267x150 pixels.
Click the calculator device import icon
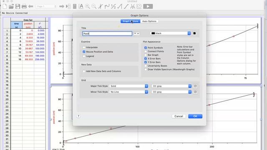click(75, 7)
